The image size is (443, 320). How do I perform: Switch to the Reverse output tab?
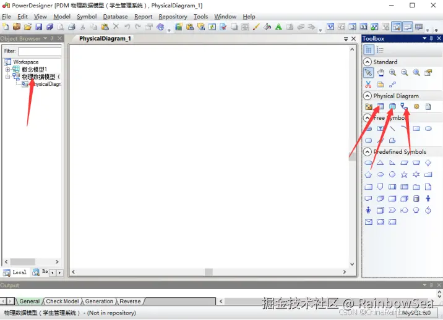coord(130,301)
